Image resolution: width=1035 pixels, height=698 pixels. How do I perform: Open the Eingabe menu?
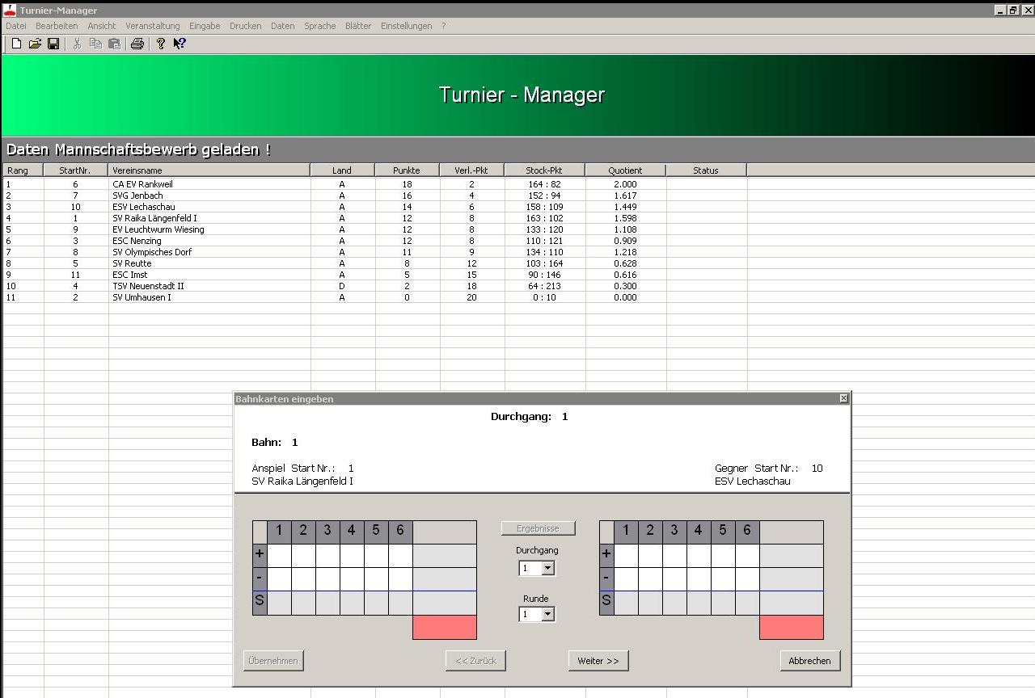coord(205,26)
